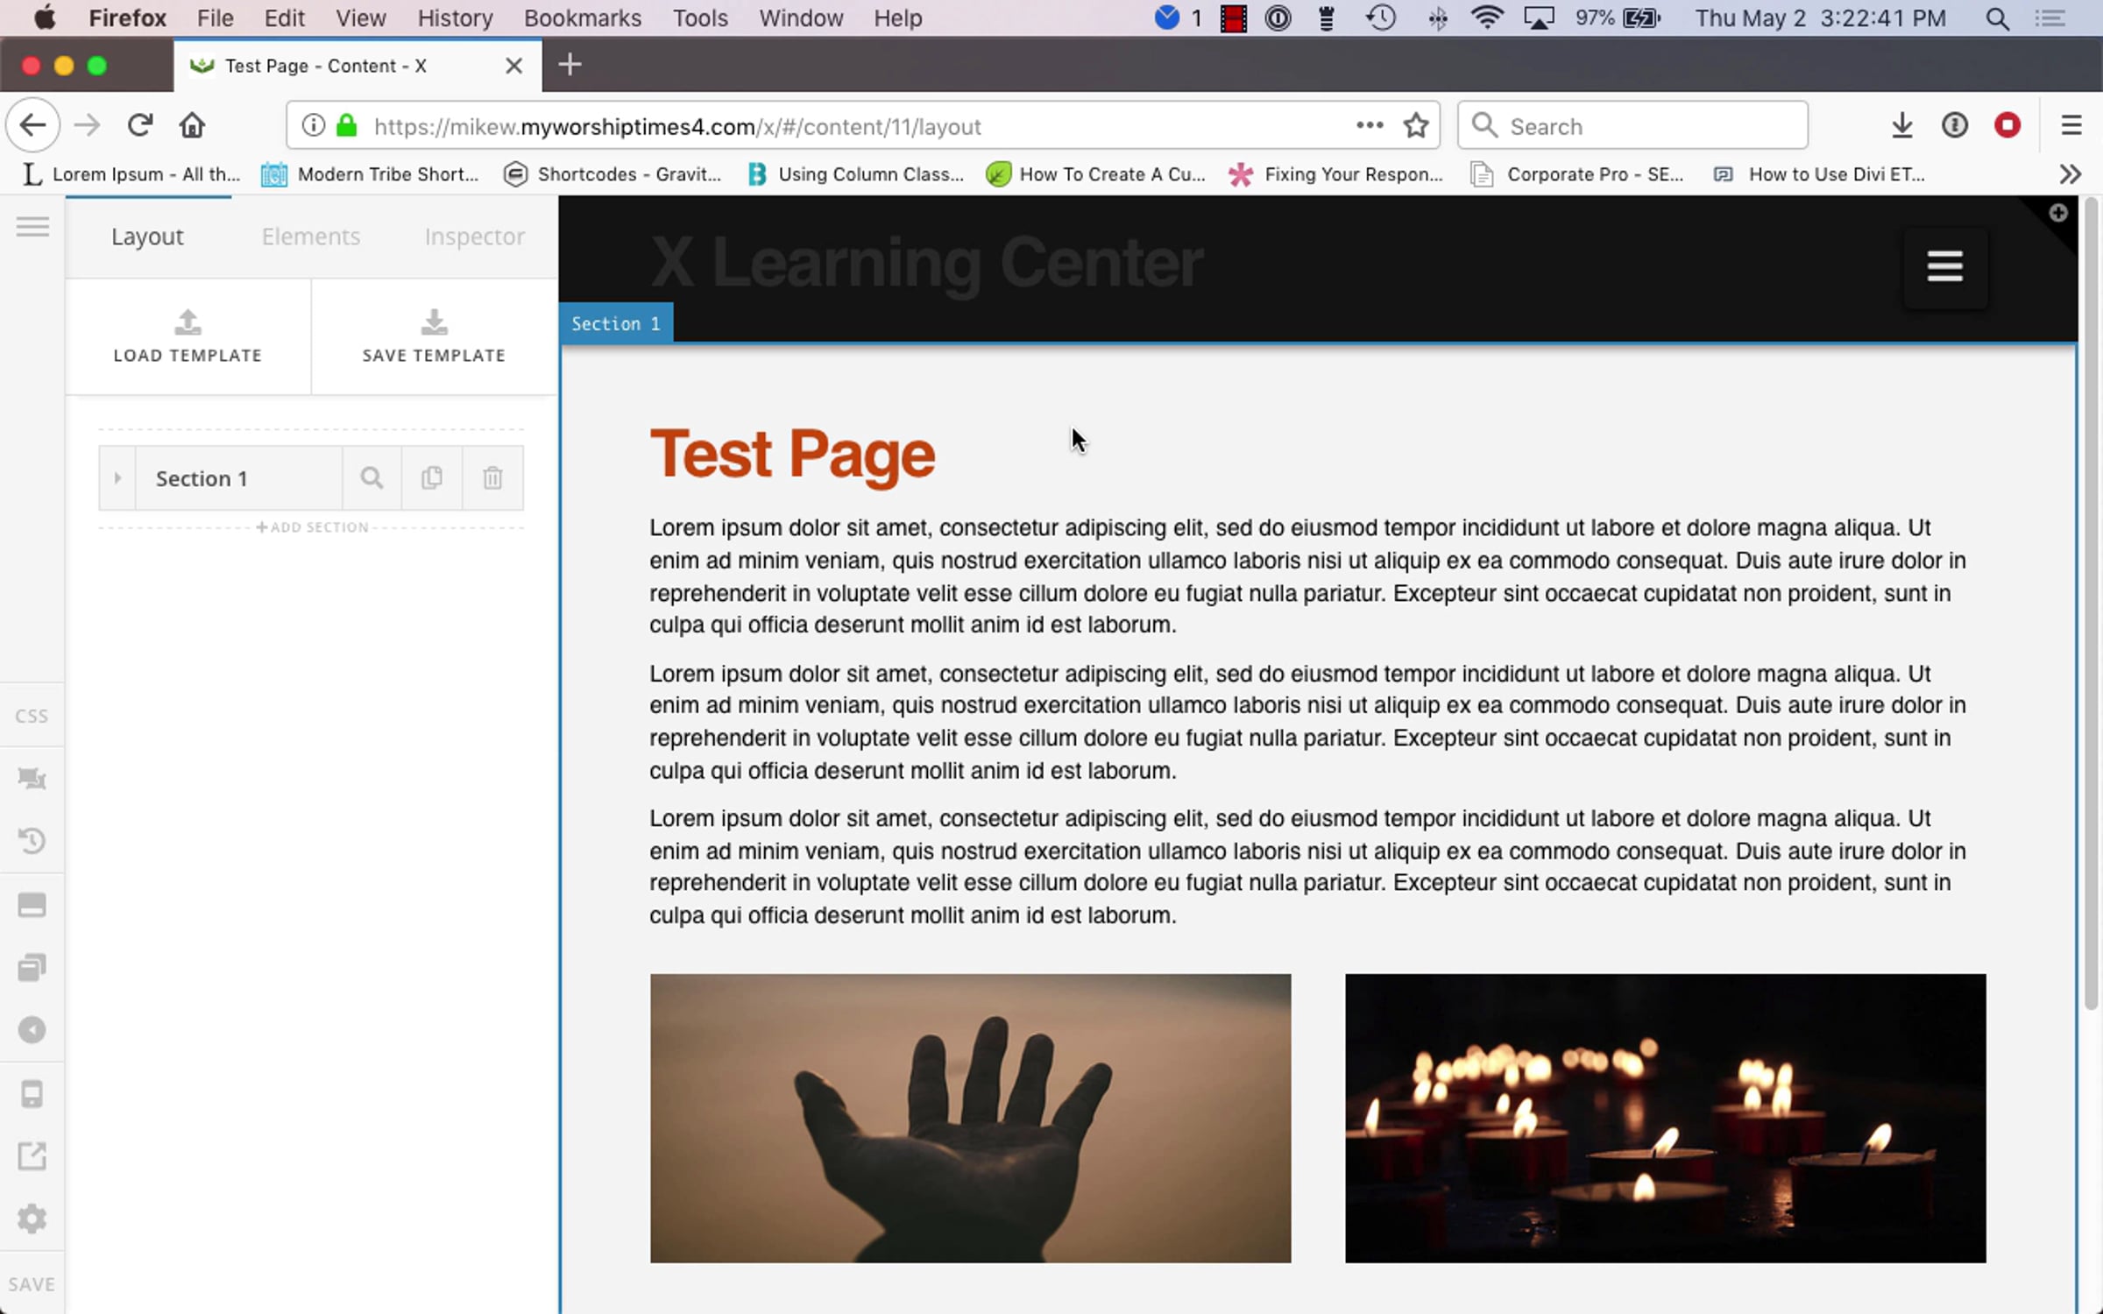Screen dimensions: 2103x1314
Task: Click the Save Template download icon
Action: tap(434, 322)
